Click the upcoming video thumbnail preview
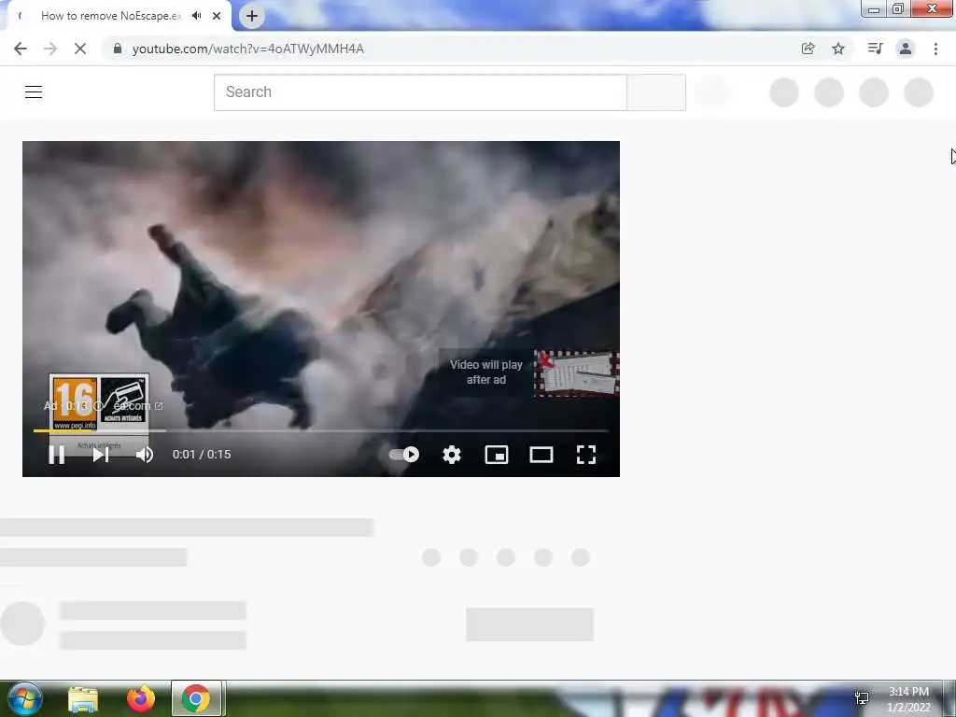The width and height of the screenshot is (956, 717). pyautogui.click(x=576, y=373)
